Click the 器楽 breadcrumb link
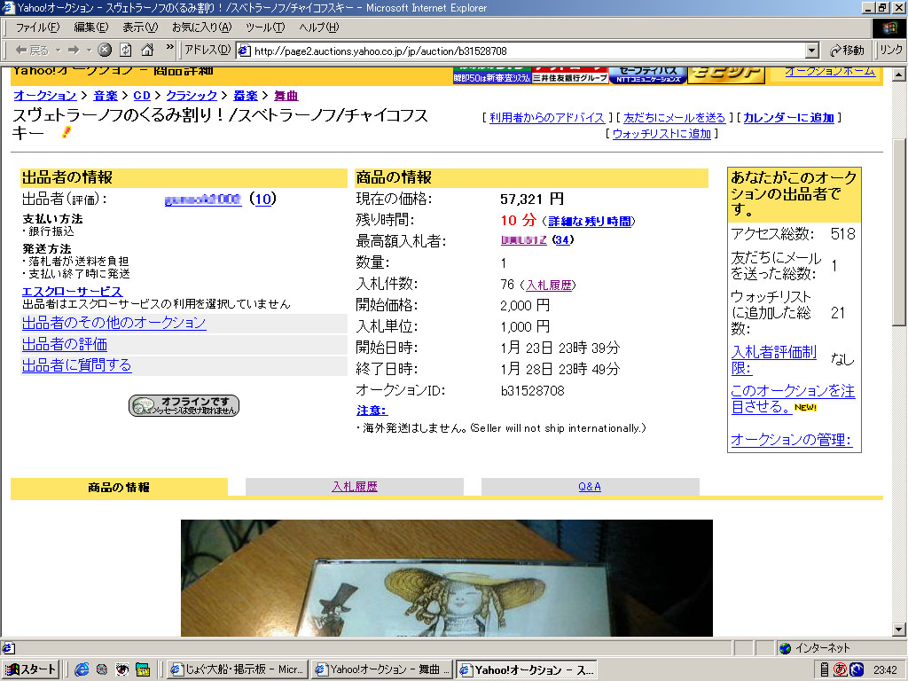 coord(246,96)
